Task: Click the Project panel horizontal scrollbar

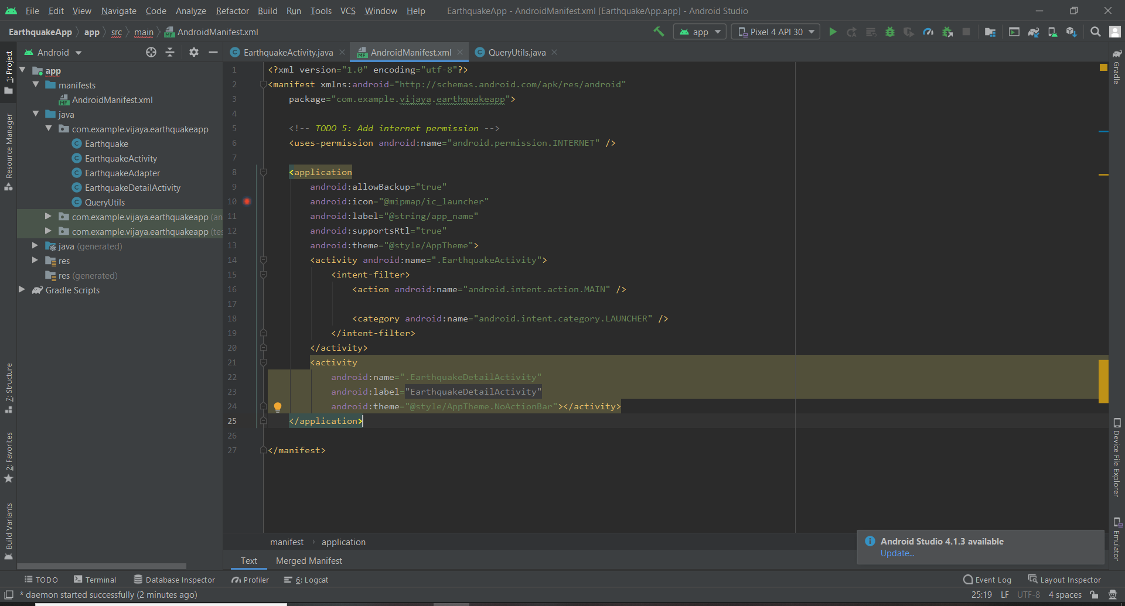Action: 101,566
